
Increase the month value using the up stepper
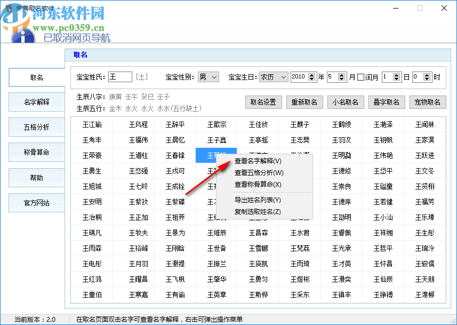[342, 74]
